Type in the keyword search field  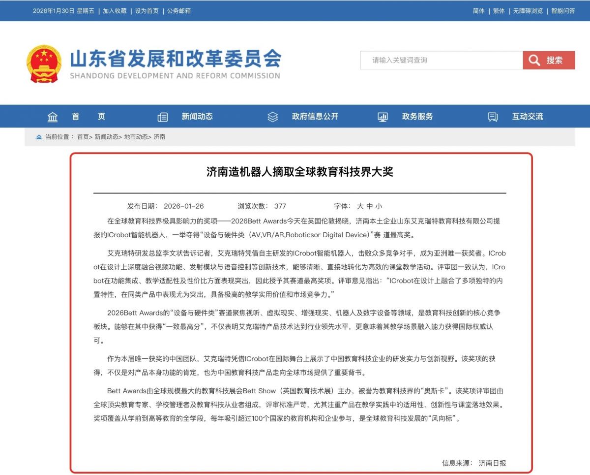[441, 60]
